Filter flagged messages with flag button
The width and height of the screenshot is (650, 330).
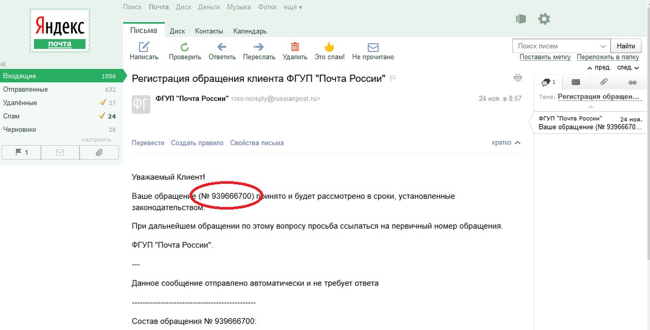tap(21, 153)
